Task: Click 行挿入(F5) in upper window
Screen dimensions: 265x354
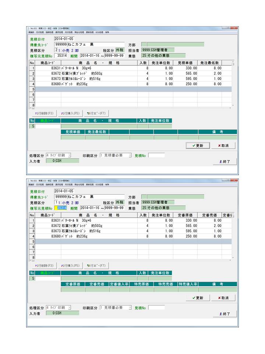Action: [x=70, y=113]
